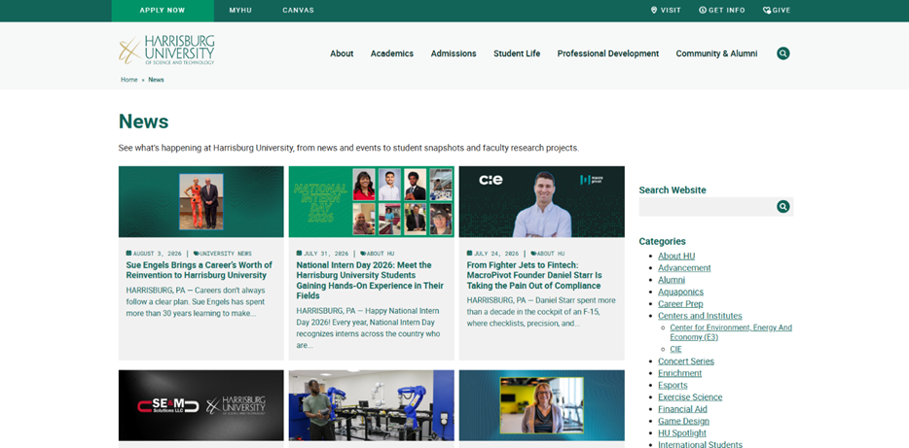Open the Sue Engels article thumbnail
This screenshot has height=448, width=909.
tap(201, 202)
